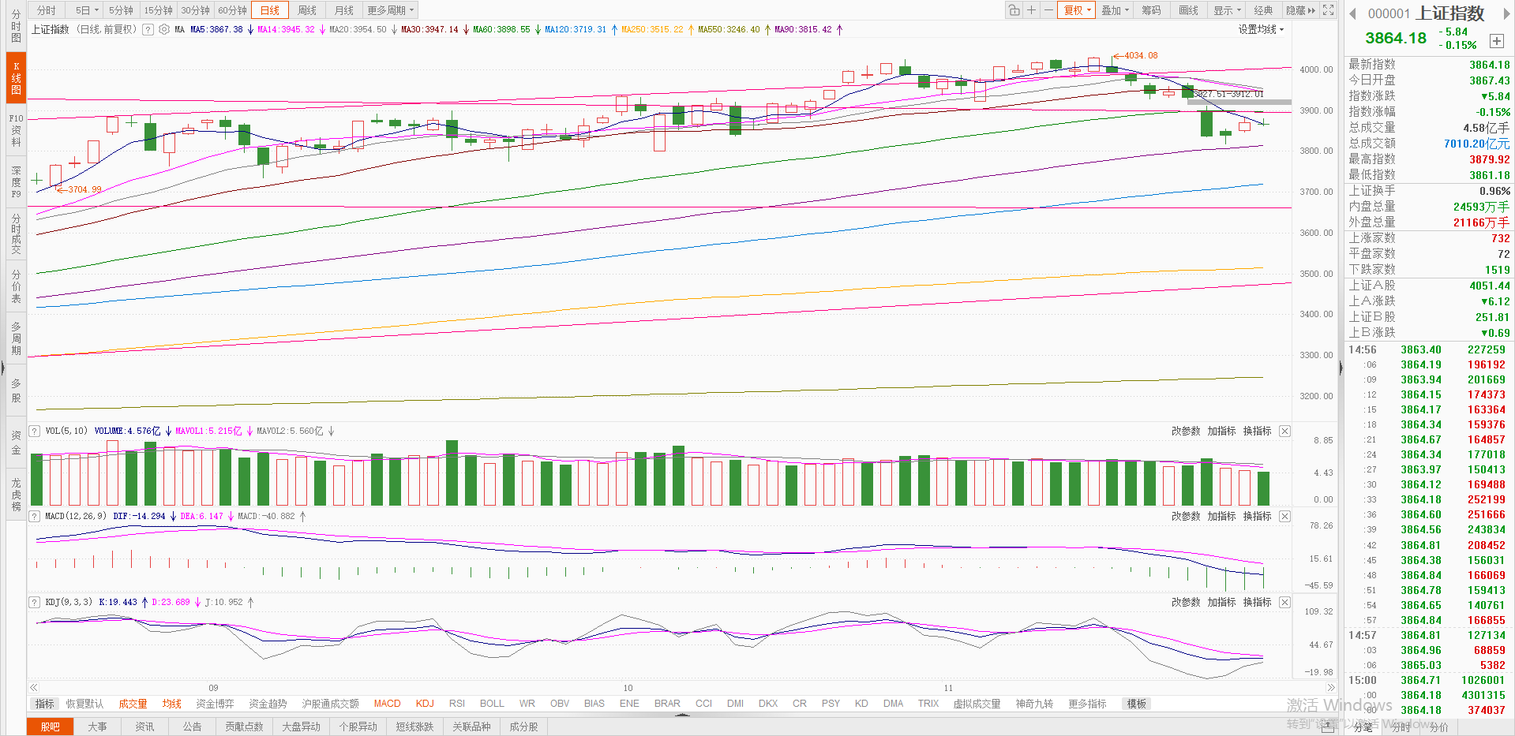Select the BOLL indicator in the indicator bar
The image size is (1515, 736).
[x=492, y=704]
